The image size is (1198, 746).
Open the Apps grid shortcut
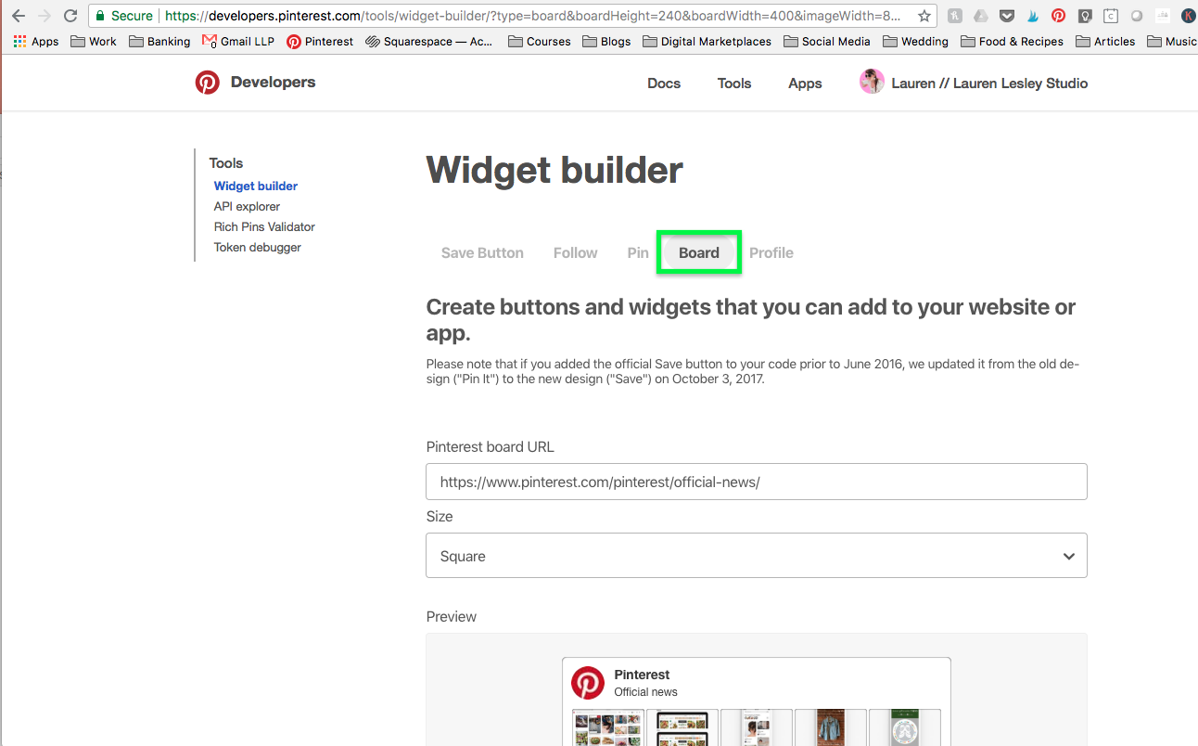[36, 42]
